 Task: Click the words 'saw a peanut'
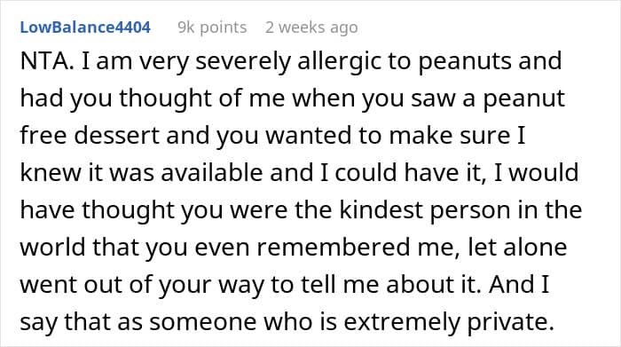tap(488, 99)
